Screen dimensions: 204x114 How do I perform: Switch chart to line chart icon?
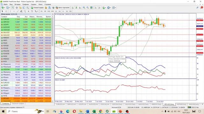point(80,8)
